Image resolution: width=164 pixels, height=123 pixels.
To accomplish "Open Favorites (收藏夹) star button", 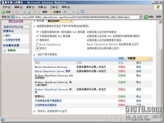I will [x=56, y=12].
